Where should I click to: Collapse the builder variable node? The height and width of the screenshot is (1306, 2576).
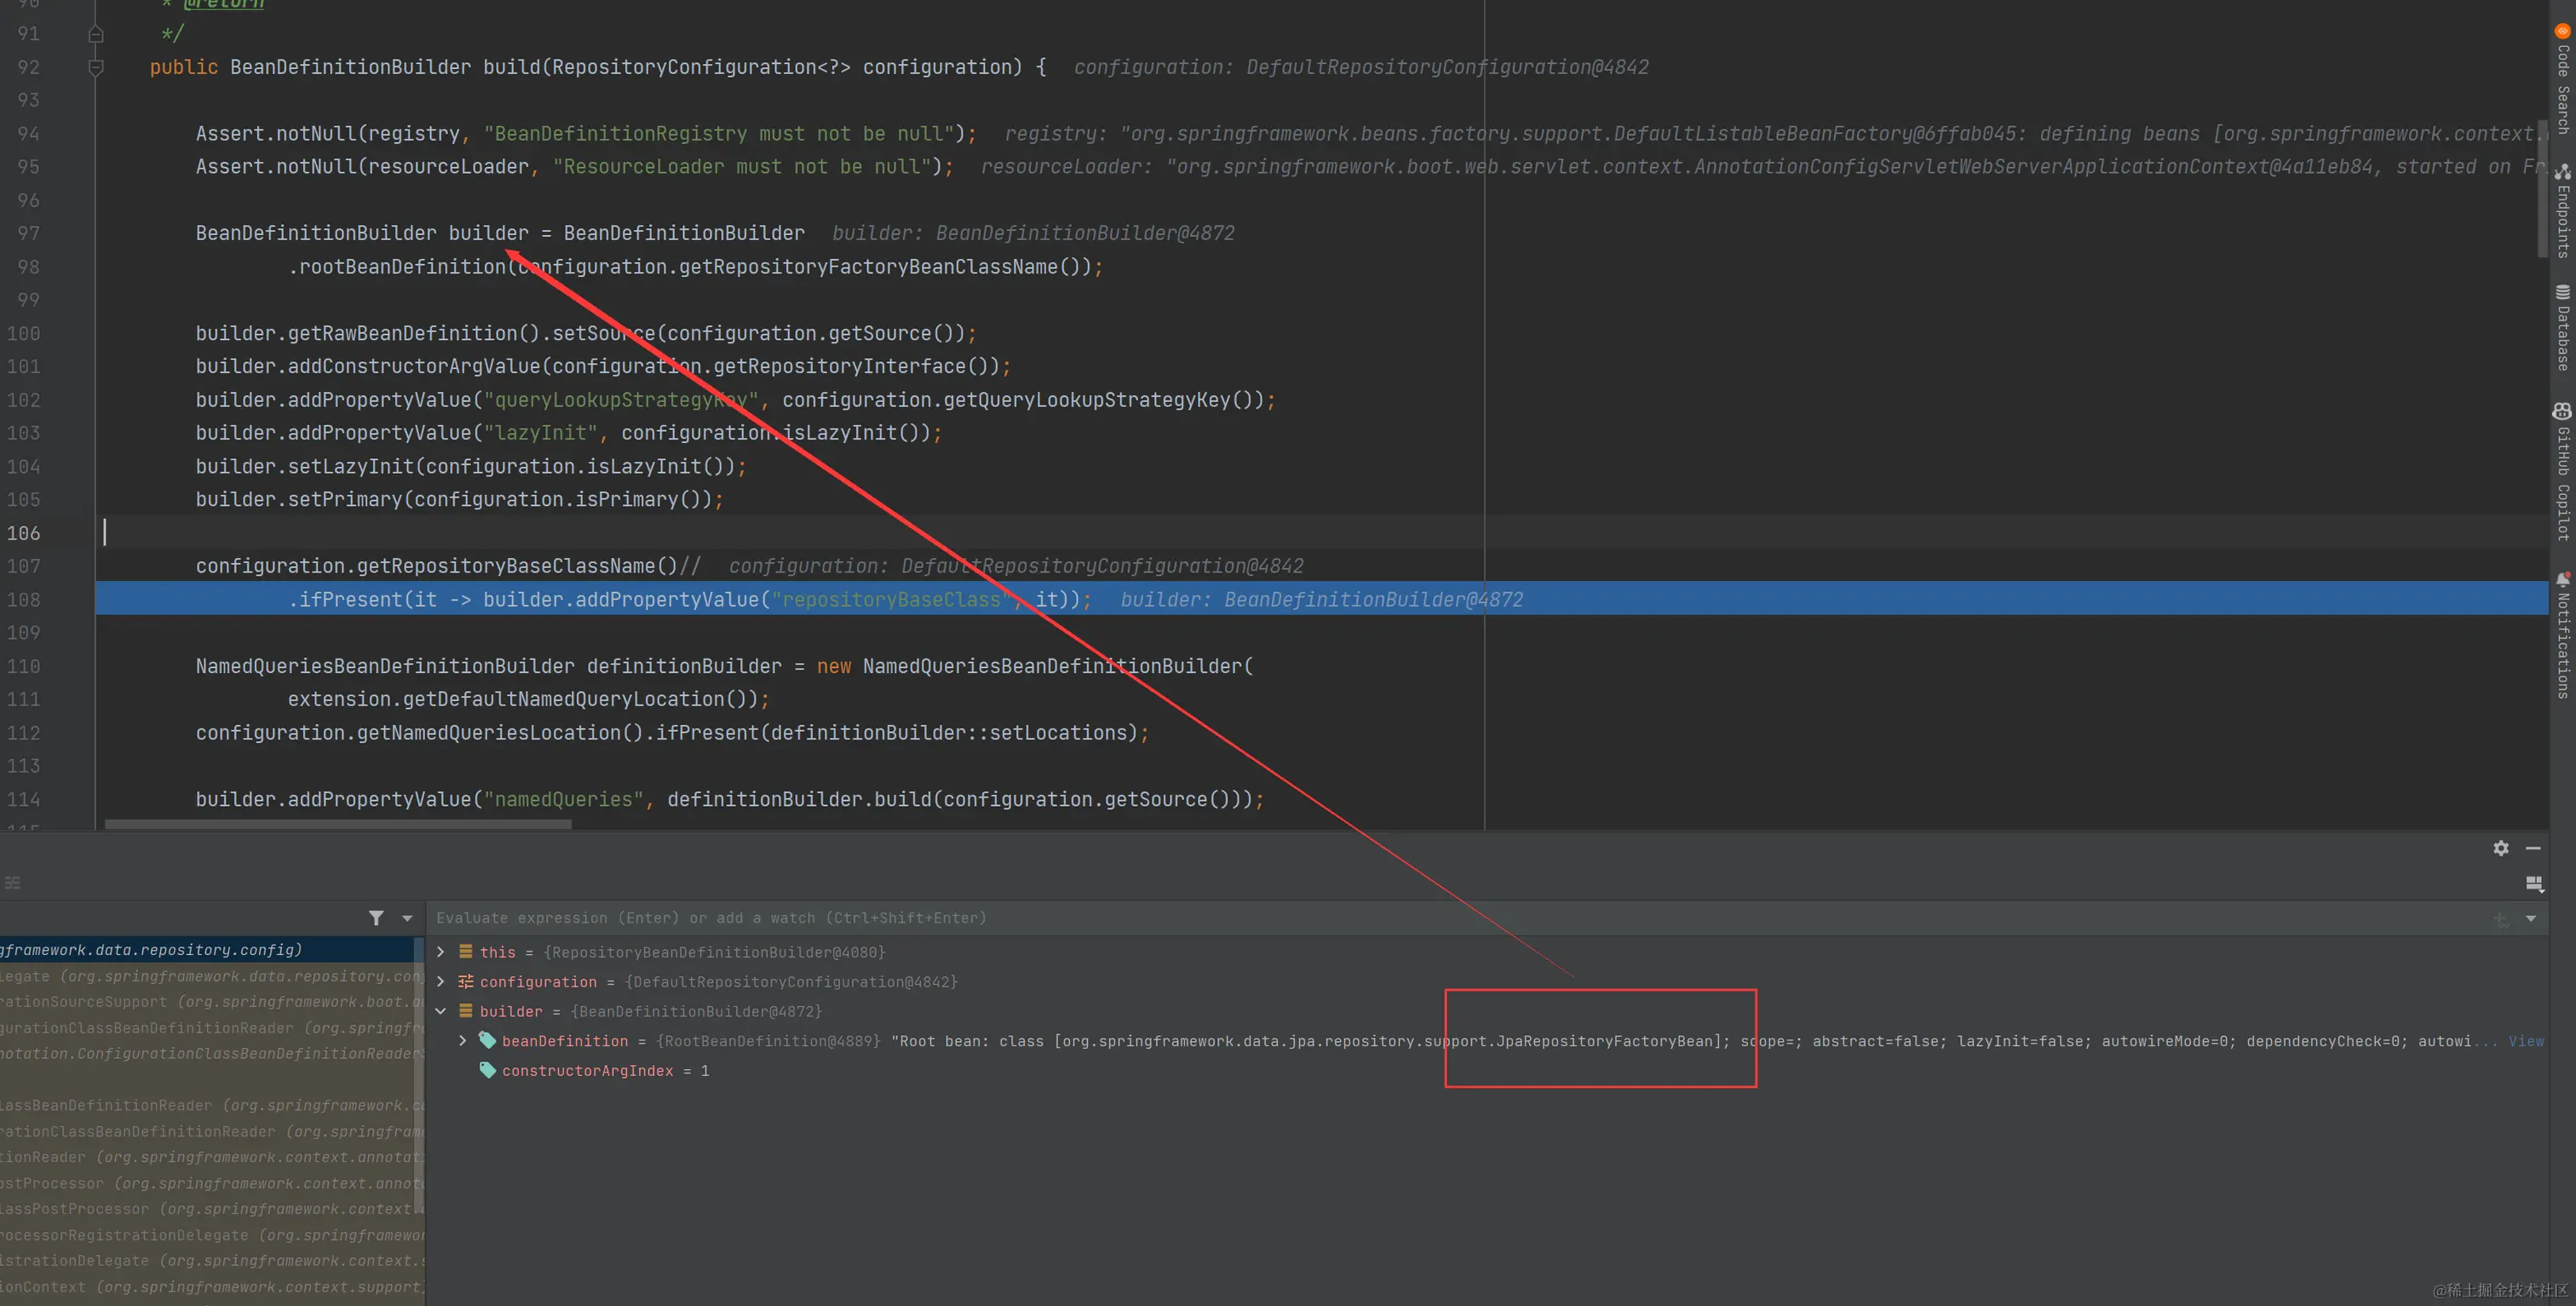click(441, 1011)
